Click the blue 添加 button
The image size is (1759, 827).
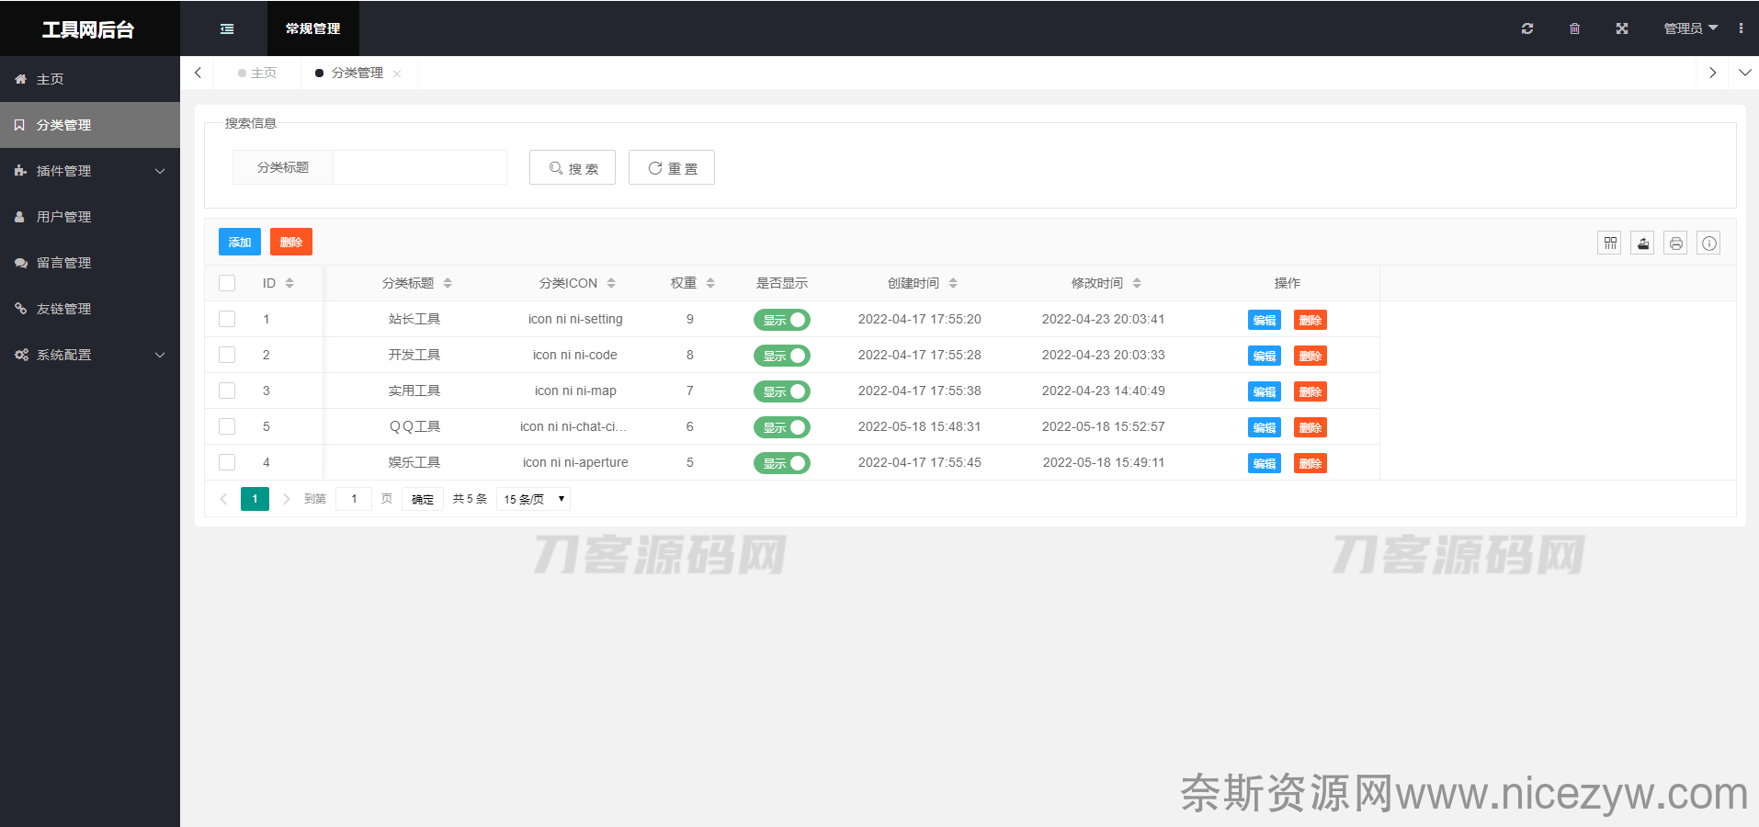240,242
